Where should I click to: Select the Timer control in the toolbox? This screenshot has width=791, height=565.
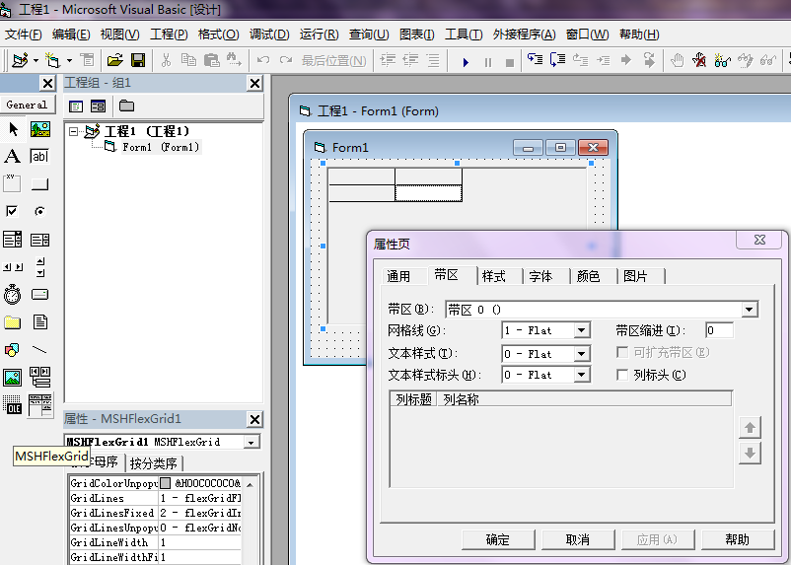coord(12,294)
